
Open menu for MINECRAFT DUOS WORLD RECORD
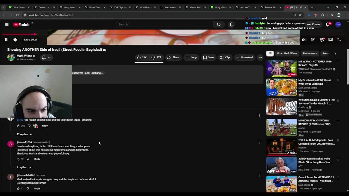(x=338, y=121)
